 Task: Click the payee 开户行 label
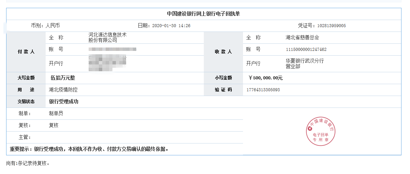pos(253,64)
